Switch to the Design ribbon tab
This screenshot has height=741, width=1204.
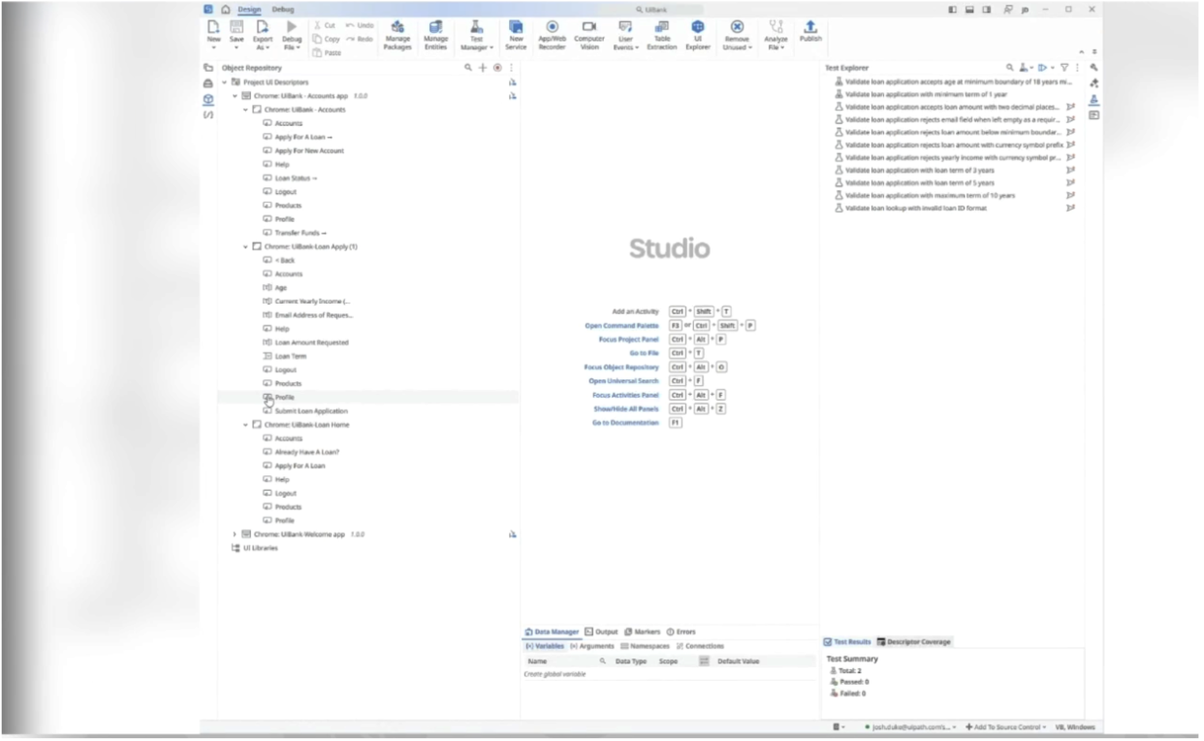[x=250, y=9]
